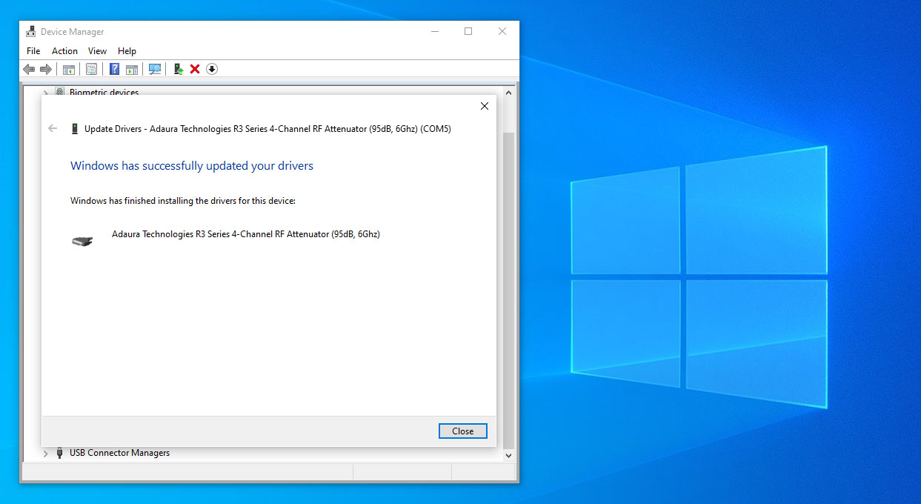Viewport: 921px width, 504px height.
Task: Open the View menu
Action: click(97, 51)
